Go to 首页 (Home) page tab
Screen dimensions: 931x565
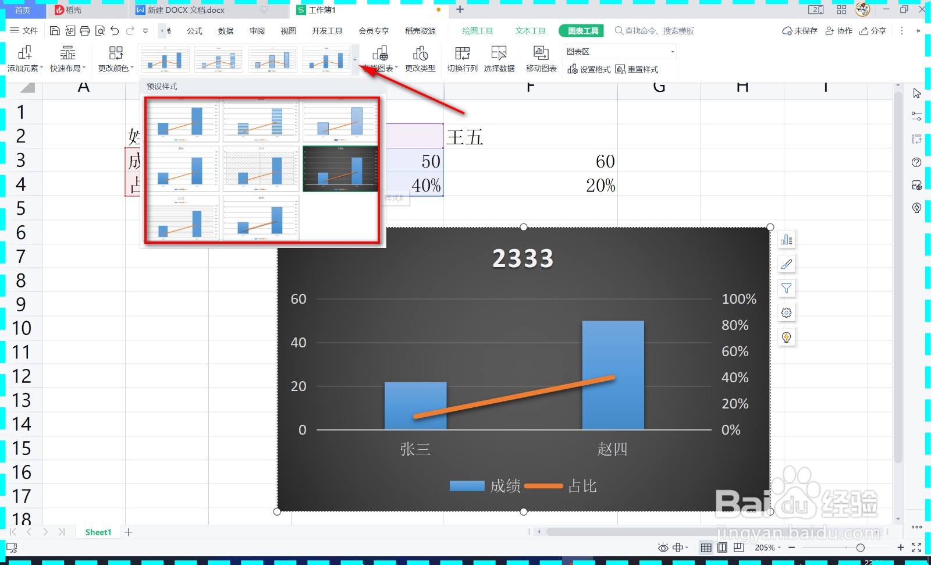23,10
